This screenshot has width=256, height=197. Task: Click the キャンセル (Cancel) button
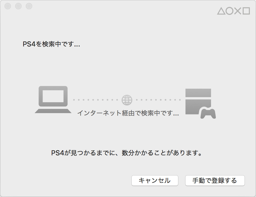click(155, 180)
